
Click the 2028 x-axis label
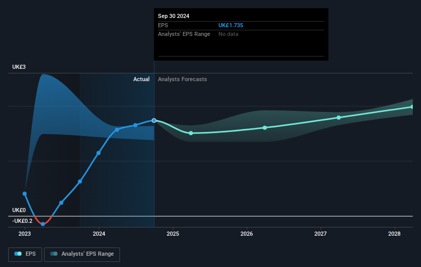(394, 234)
